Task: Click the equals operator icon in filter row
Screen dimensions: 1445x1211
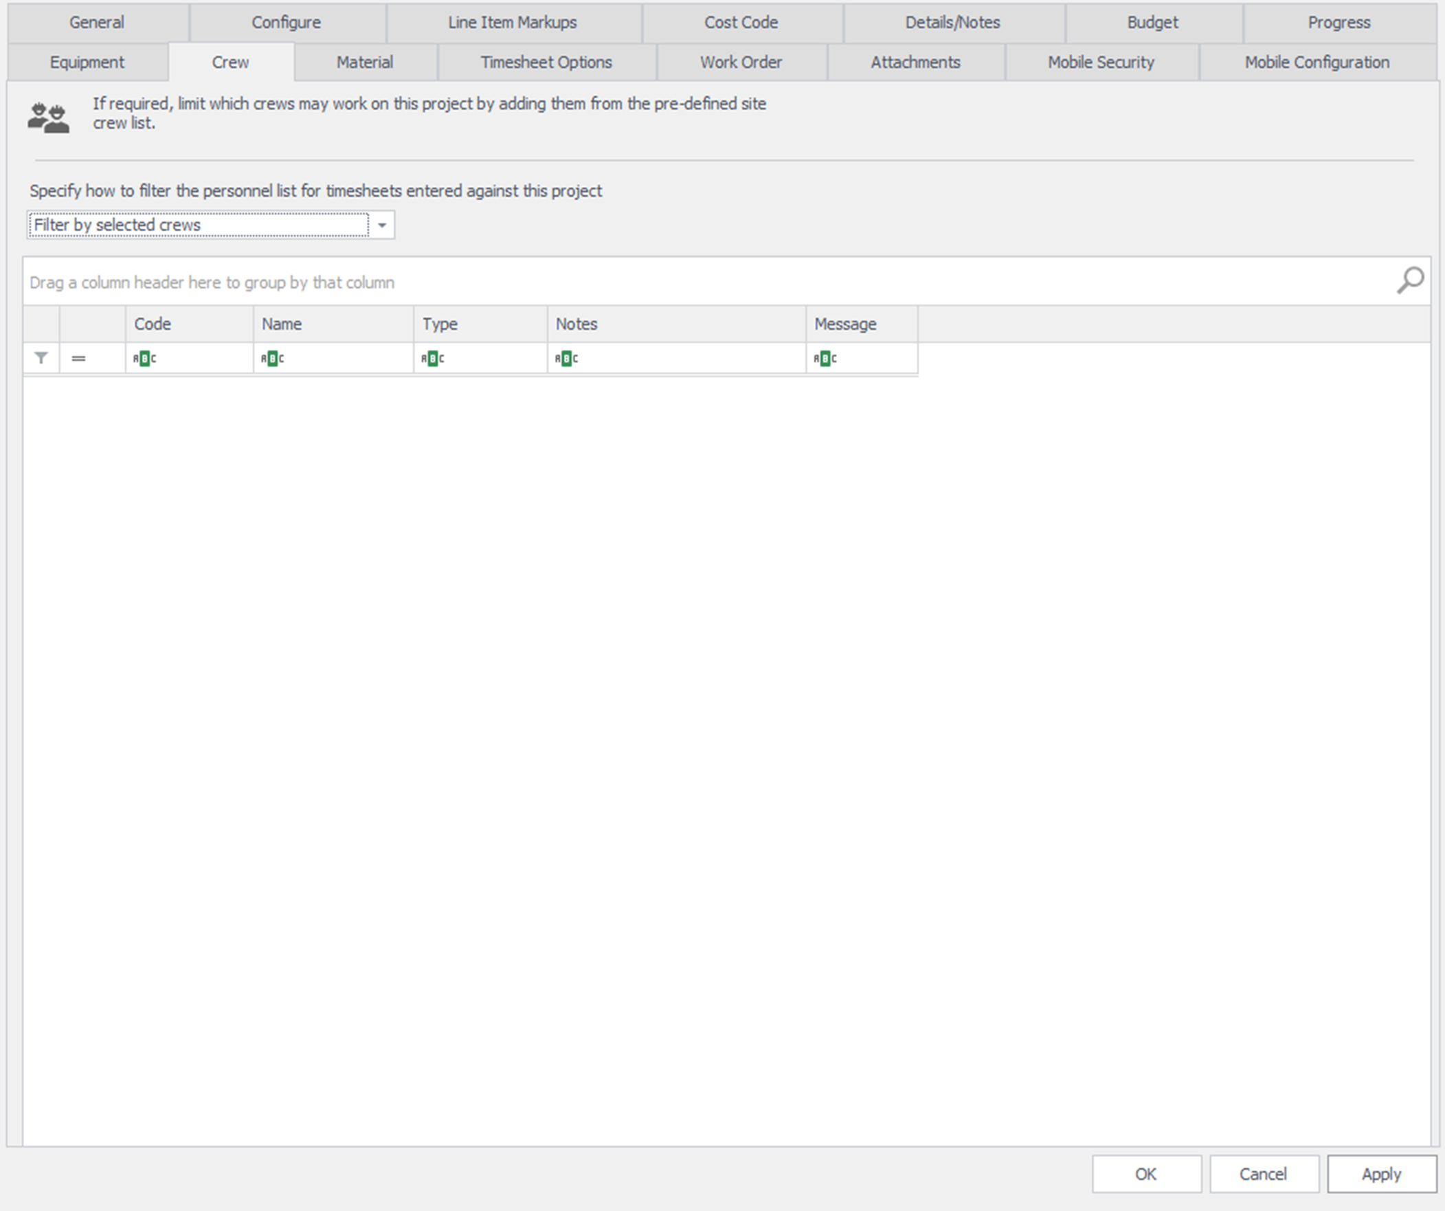Action: 78,358
